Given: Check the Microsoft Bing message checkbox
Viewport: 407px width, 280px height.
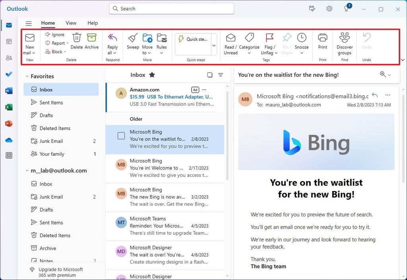Looking at the screenshot, I should pyautogui.click(x=120, y=136).
